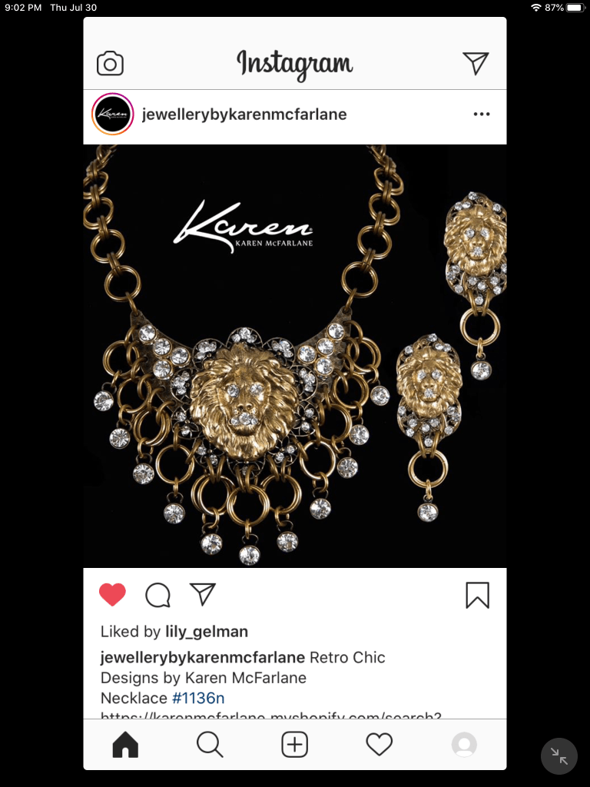590x787 pixels.
Task: View likes by lily_gelman
Action: pyautogui.click(x=207, y=632)
